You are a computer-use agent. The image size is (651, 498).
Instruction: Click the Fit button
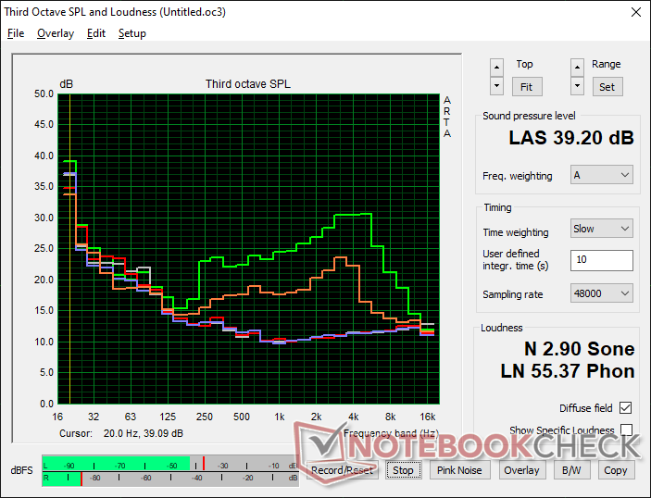526,87
